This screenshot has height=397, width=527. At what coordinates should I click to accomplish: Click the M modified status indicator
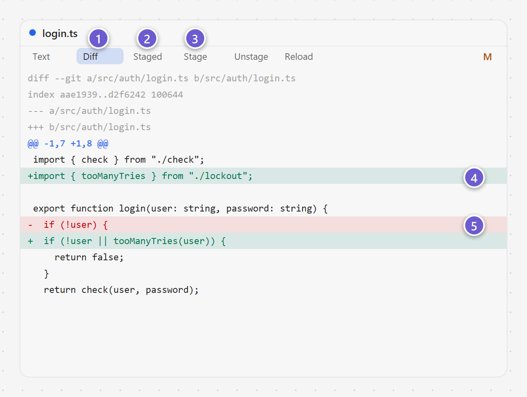[x=488, y=57]
